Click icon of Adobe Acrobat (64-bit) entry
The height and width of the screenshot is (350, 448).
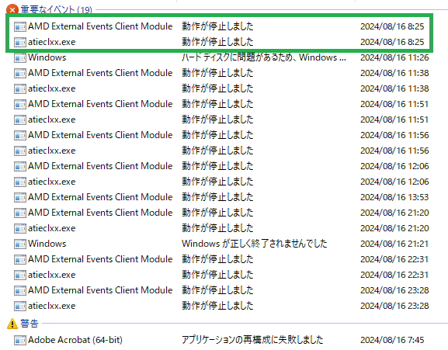point(20,340)
